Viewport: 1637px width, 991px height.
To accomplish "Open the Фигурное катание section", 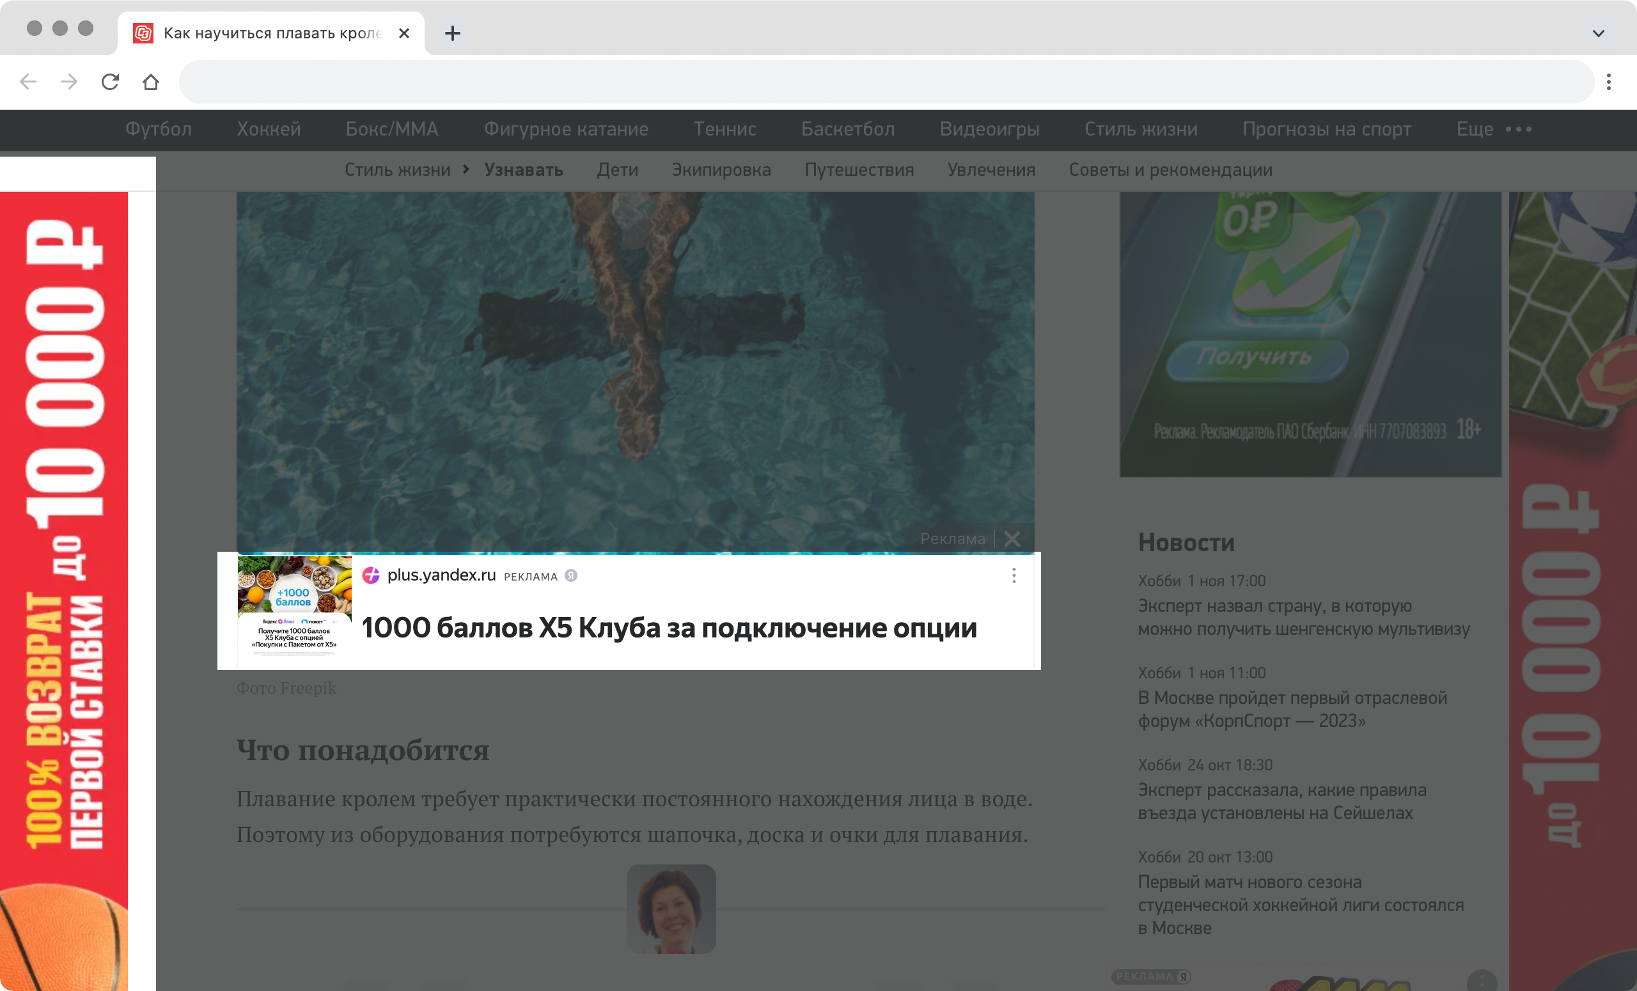I will tap(566, 129).
